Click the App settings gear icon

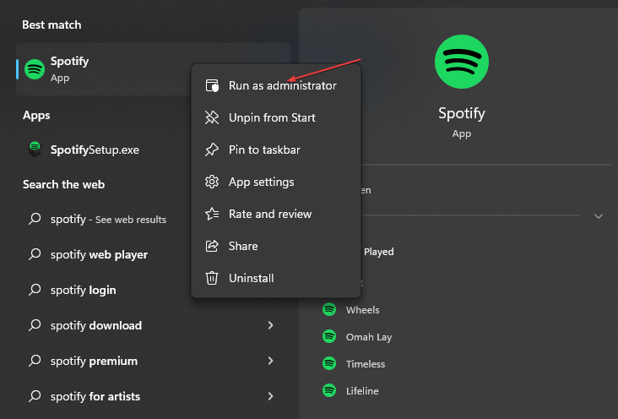pyautogui.click(x=212, y=182)
